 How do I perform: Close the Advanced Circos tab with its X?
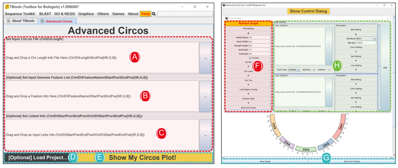pos(42,21)
